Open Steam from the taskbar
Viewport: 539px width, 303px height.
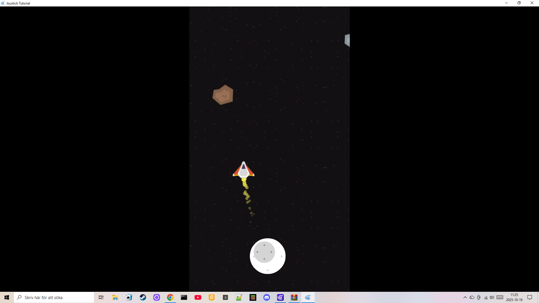click(x=143, y=297)
